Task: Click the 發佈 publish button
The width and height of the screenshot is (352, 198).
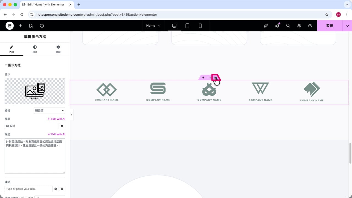Action: point(330,26)
